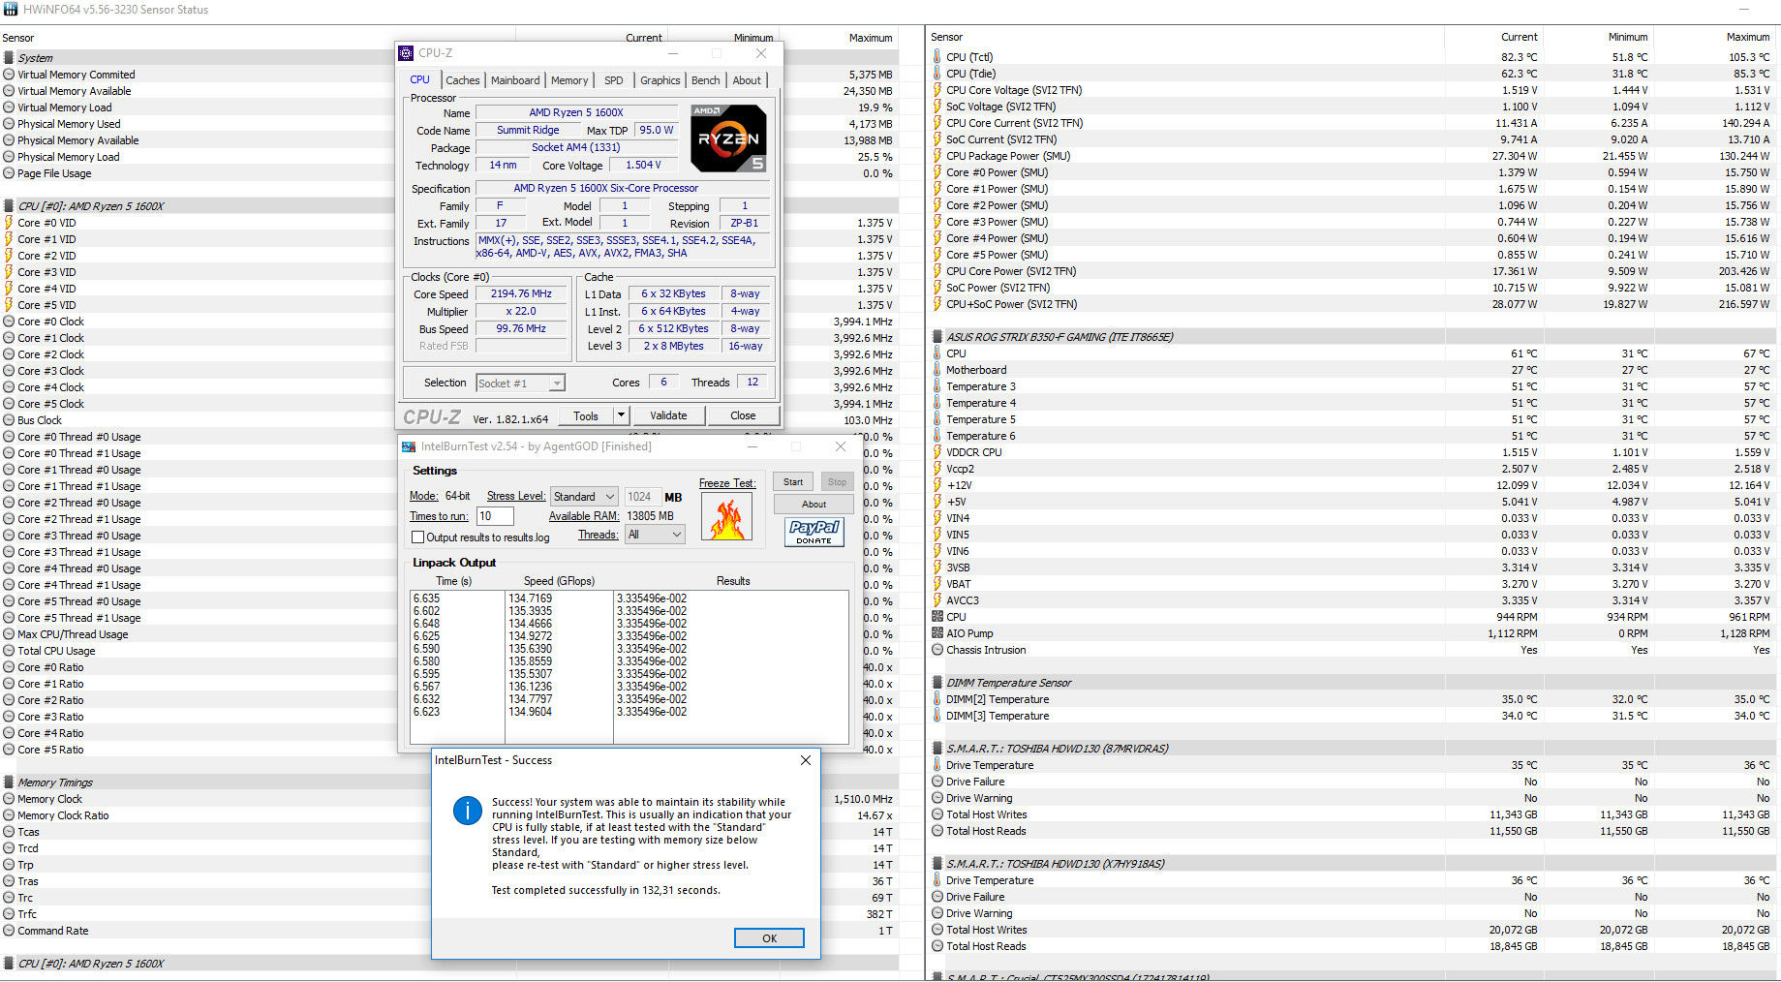
Task: Click OK in the Success dialog
Action: click(769, 938)
